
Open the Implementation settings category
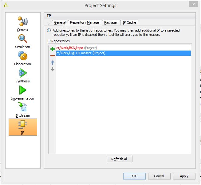[22, 93]
